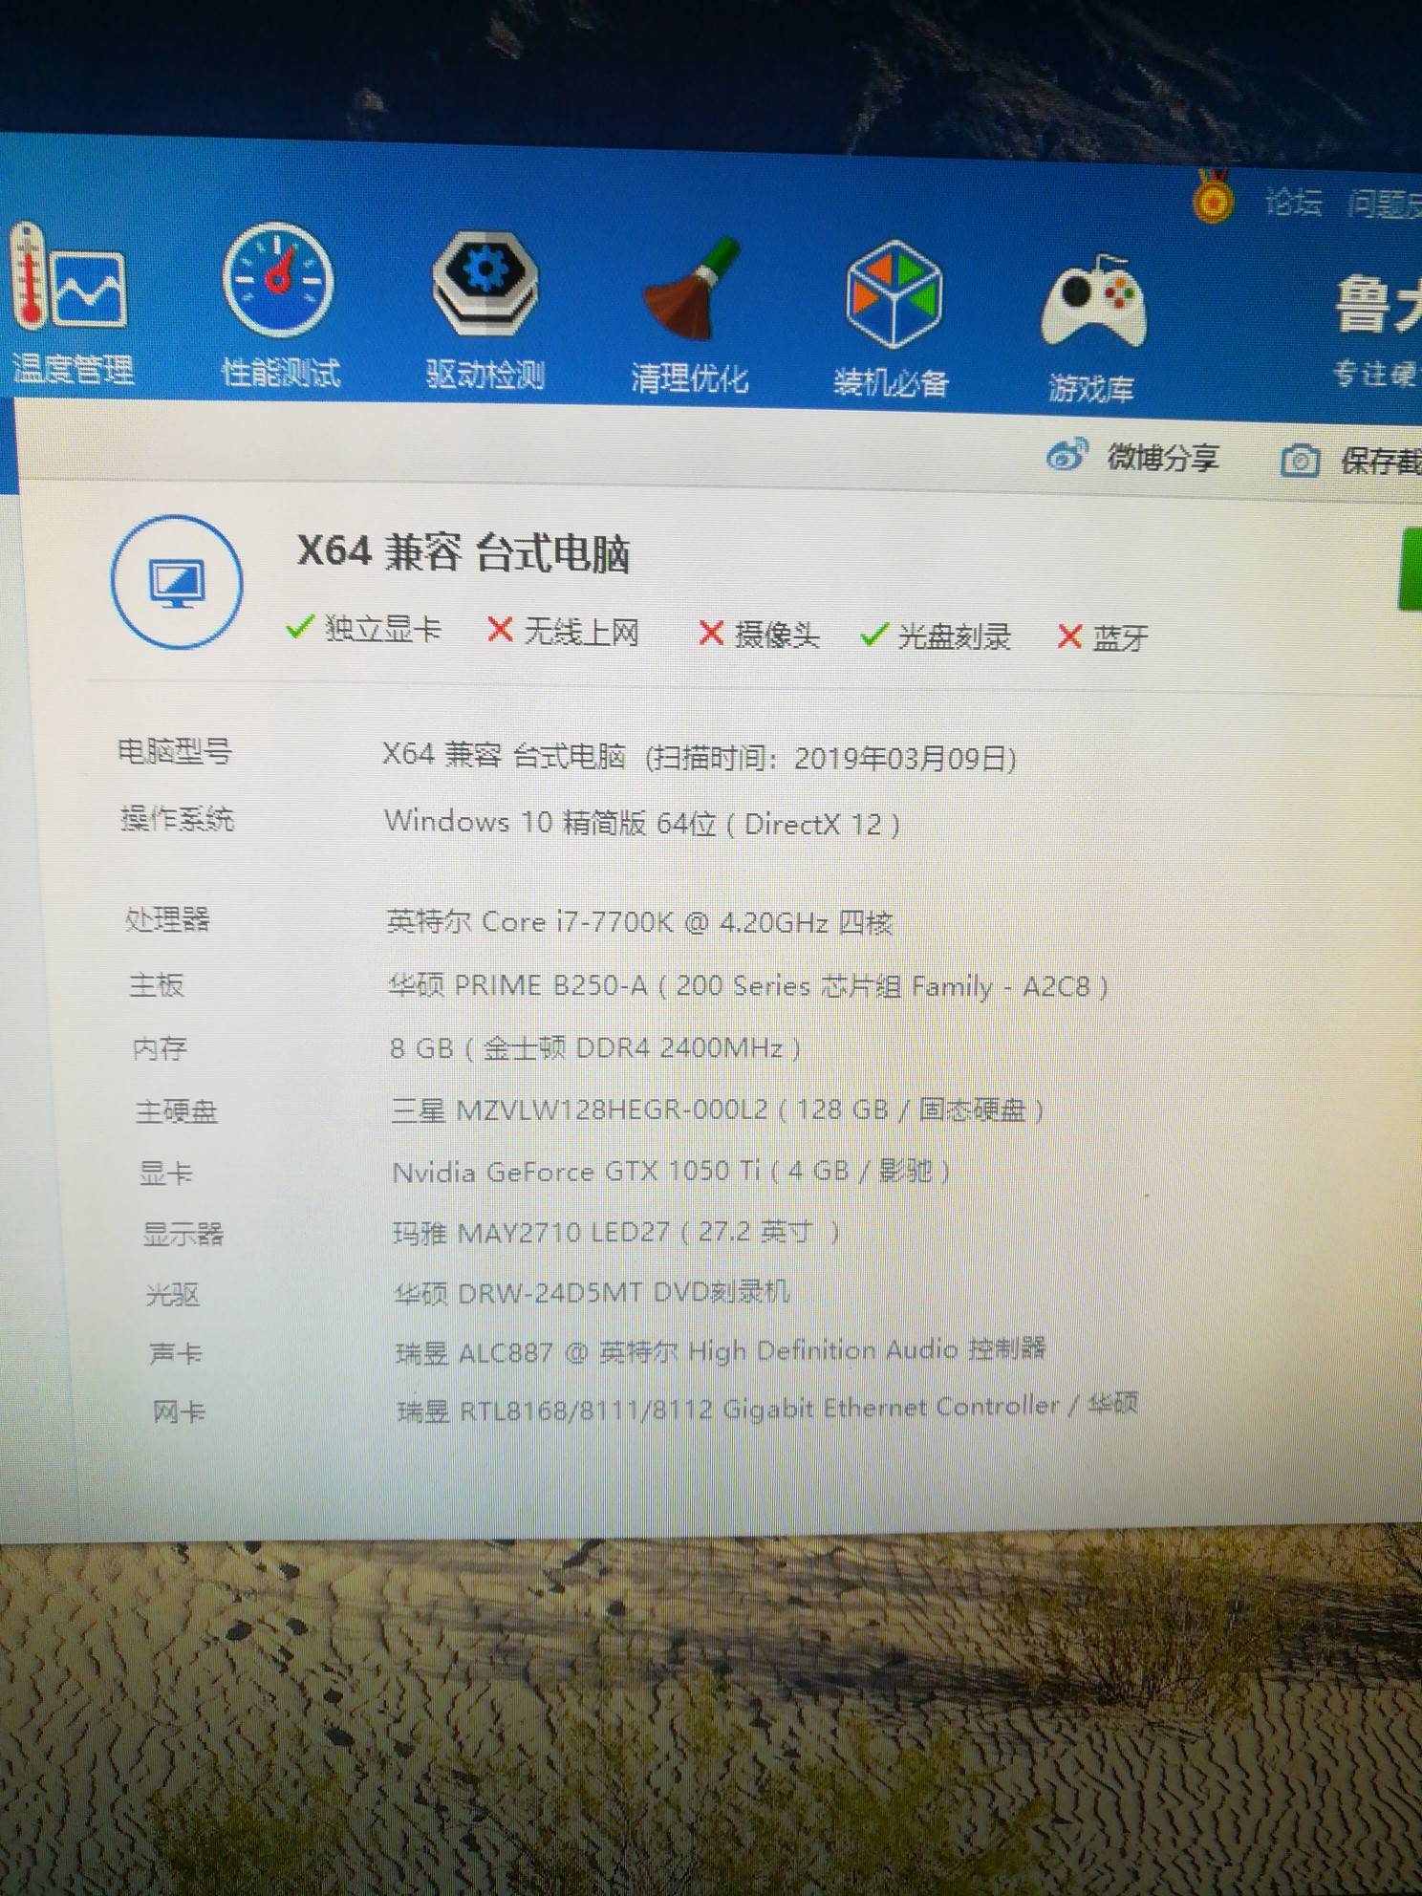Select the 游戏库 tab label
1422x1896 pixels.
pos(1091,387)
